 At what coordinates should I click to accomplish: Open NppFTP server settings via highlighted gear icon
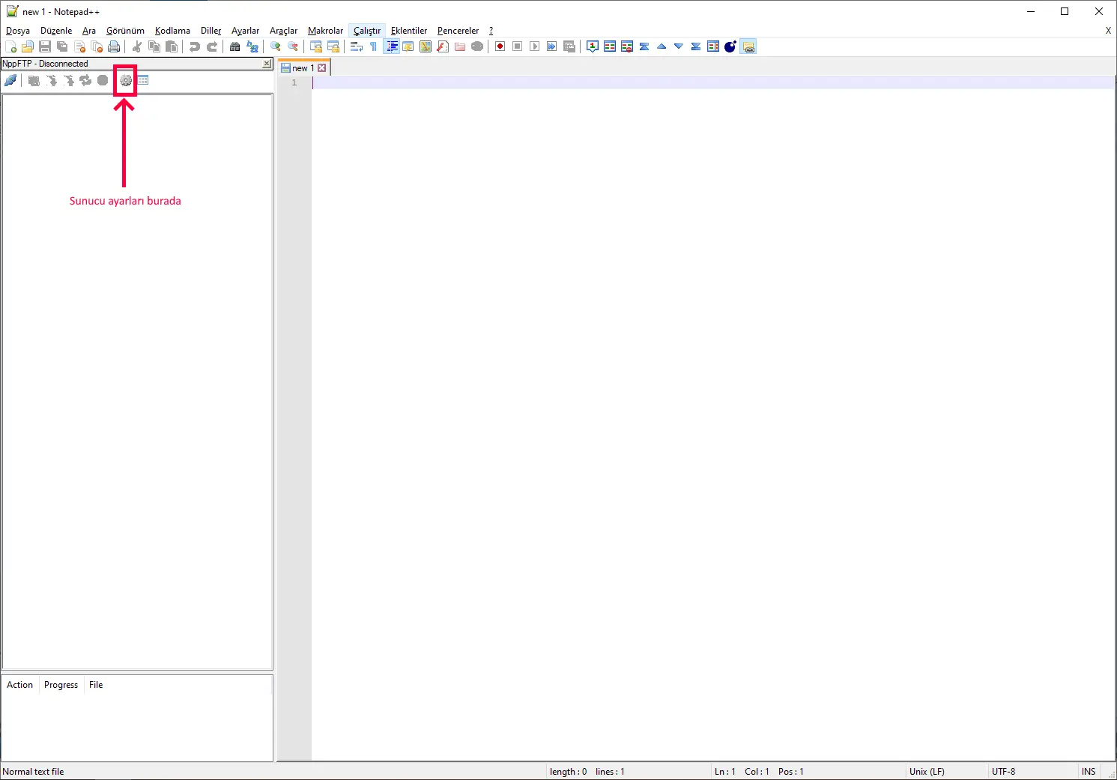(125, 80)
